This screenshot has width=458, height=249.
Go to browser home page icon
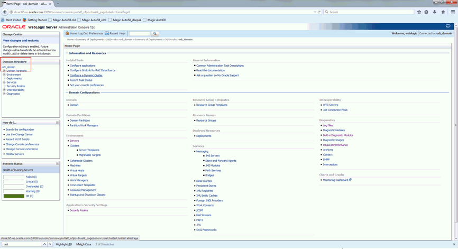point(443,12)
